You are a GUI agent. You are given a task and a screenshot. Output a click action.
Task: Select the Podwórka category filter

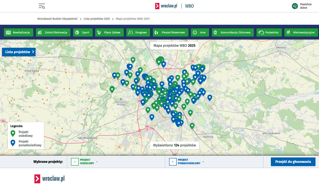(x=269, y=32)
